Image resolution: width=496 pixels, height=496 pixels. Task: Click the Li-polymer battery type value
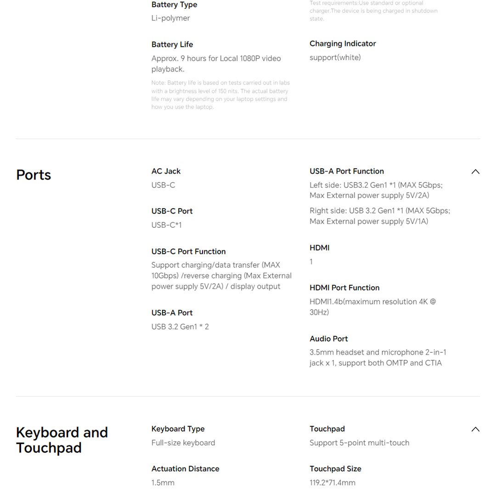tap(170, 18)
